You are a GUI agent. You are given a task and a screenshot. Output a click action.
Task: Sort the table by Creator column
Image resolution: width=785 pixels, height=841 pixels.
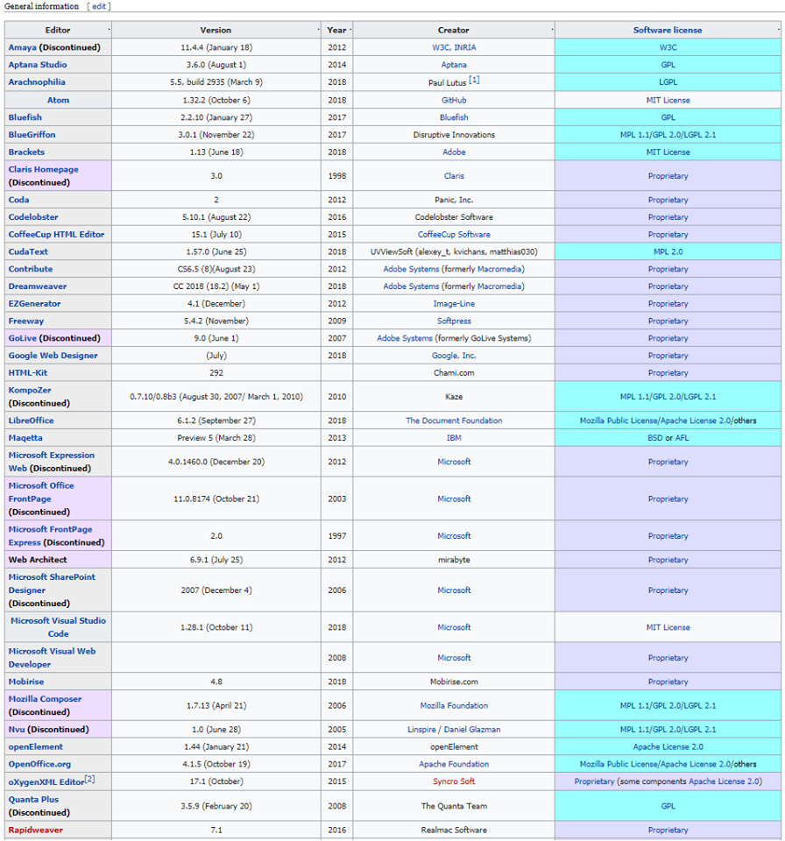click(453, 30)
